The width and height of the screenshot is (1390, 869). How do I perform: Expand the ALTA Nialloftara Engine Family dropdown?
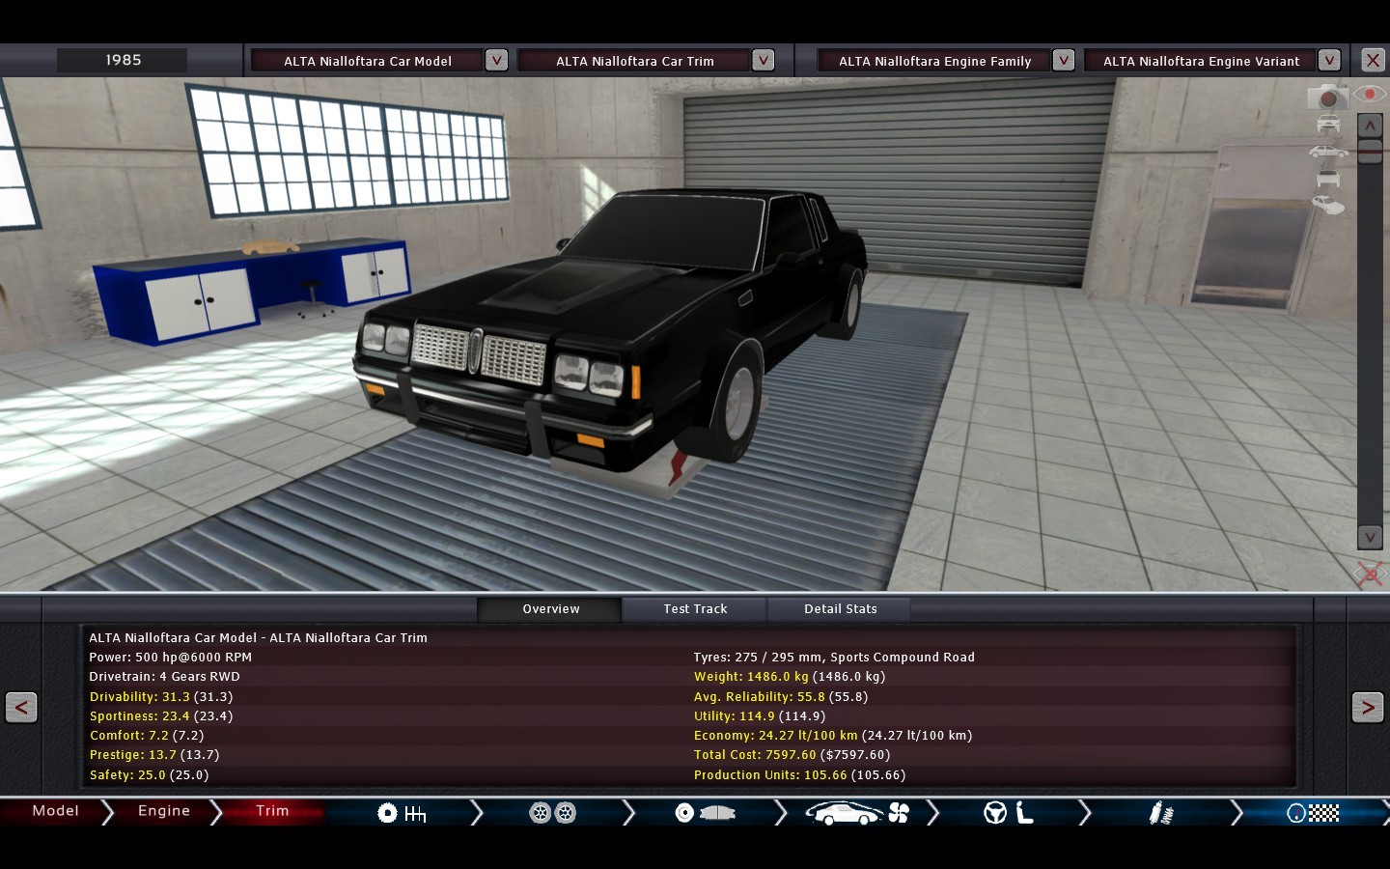pyautogui.click(x=1063, y=61)
